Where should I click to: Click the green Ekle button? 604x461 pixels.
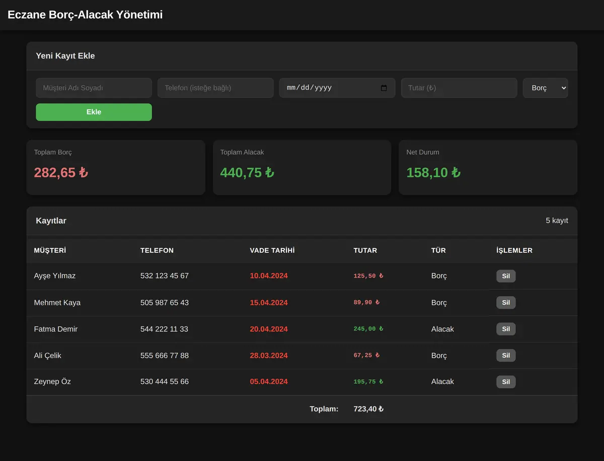(x=94, y=112)
